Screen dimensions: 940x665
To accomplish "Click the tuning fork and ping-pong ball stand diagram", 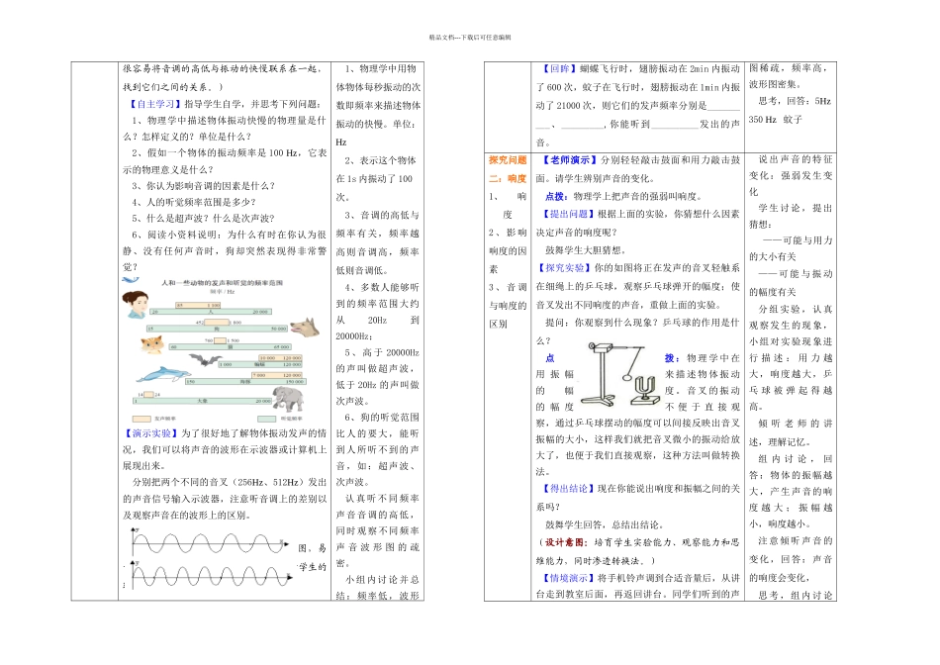I will pos(622,375).
